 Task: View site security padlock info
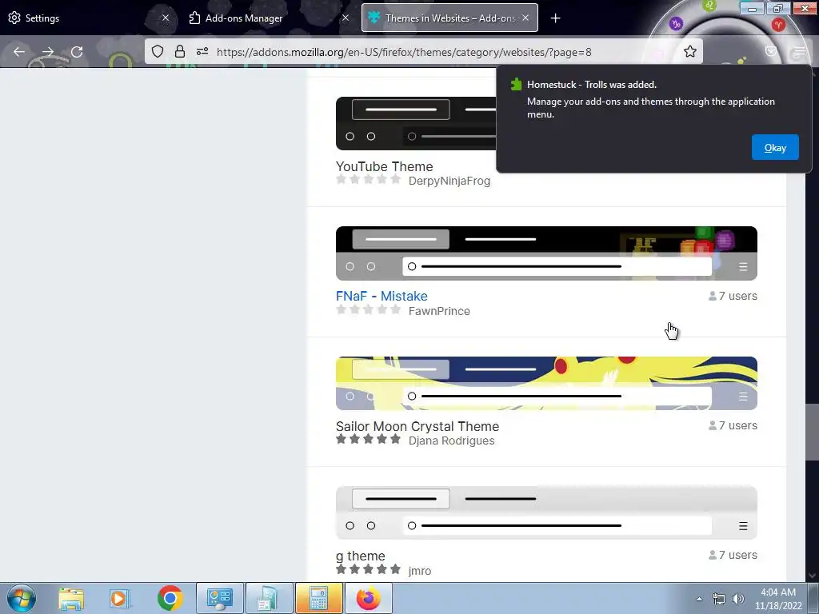click(180, 51)
